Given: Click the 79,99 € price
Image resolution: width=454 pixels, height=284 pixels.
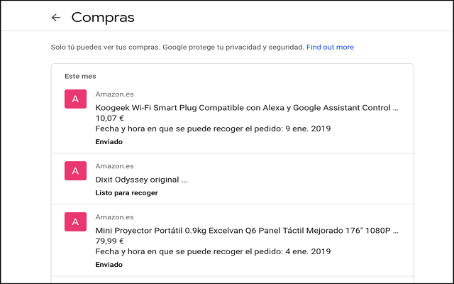Looking at the screenshot, I should tap(109, 241).
